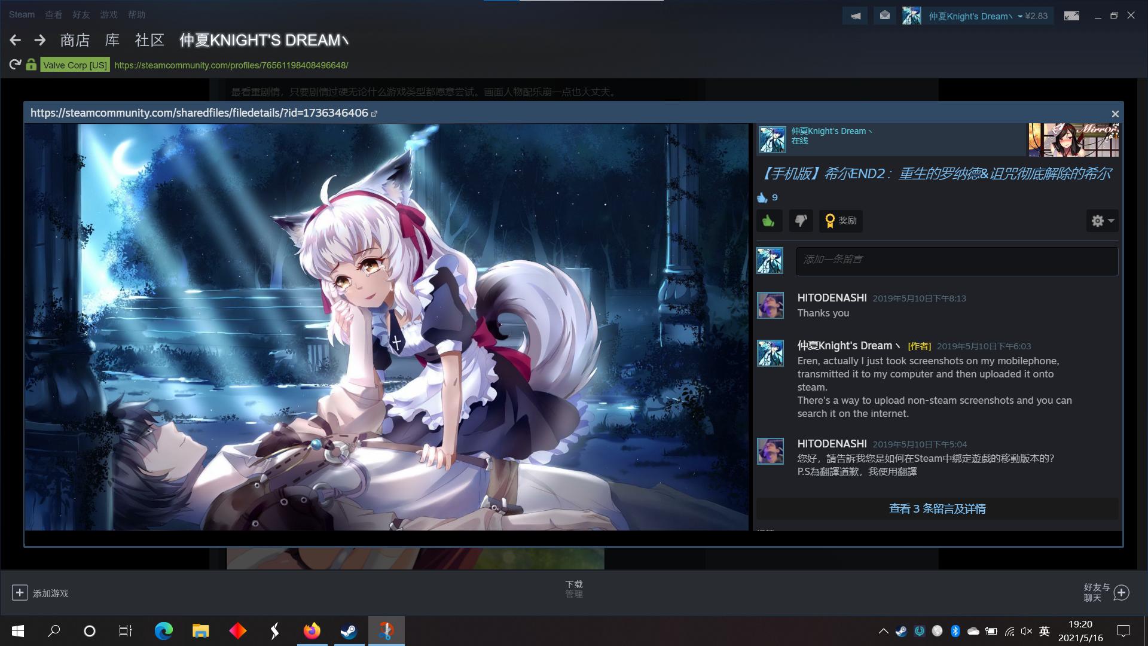Go back with the left arrow

16,40
